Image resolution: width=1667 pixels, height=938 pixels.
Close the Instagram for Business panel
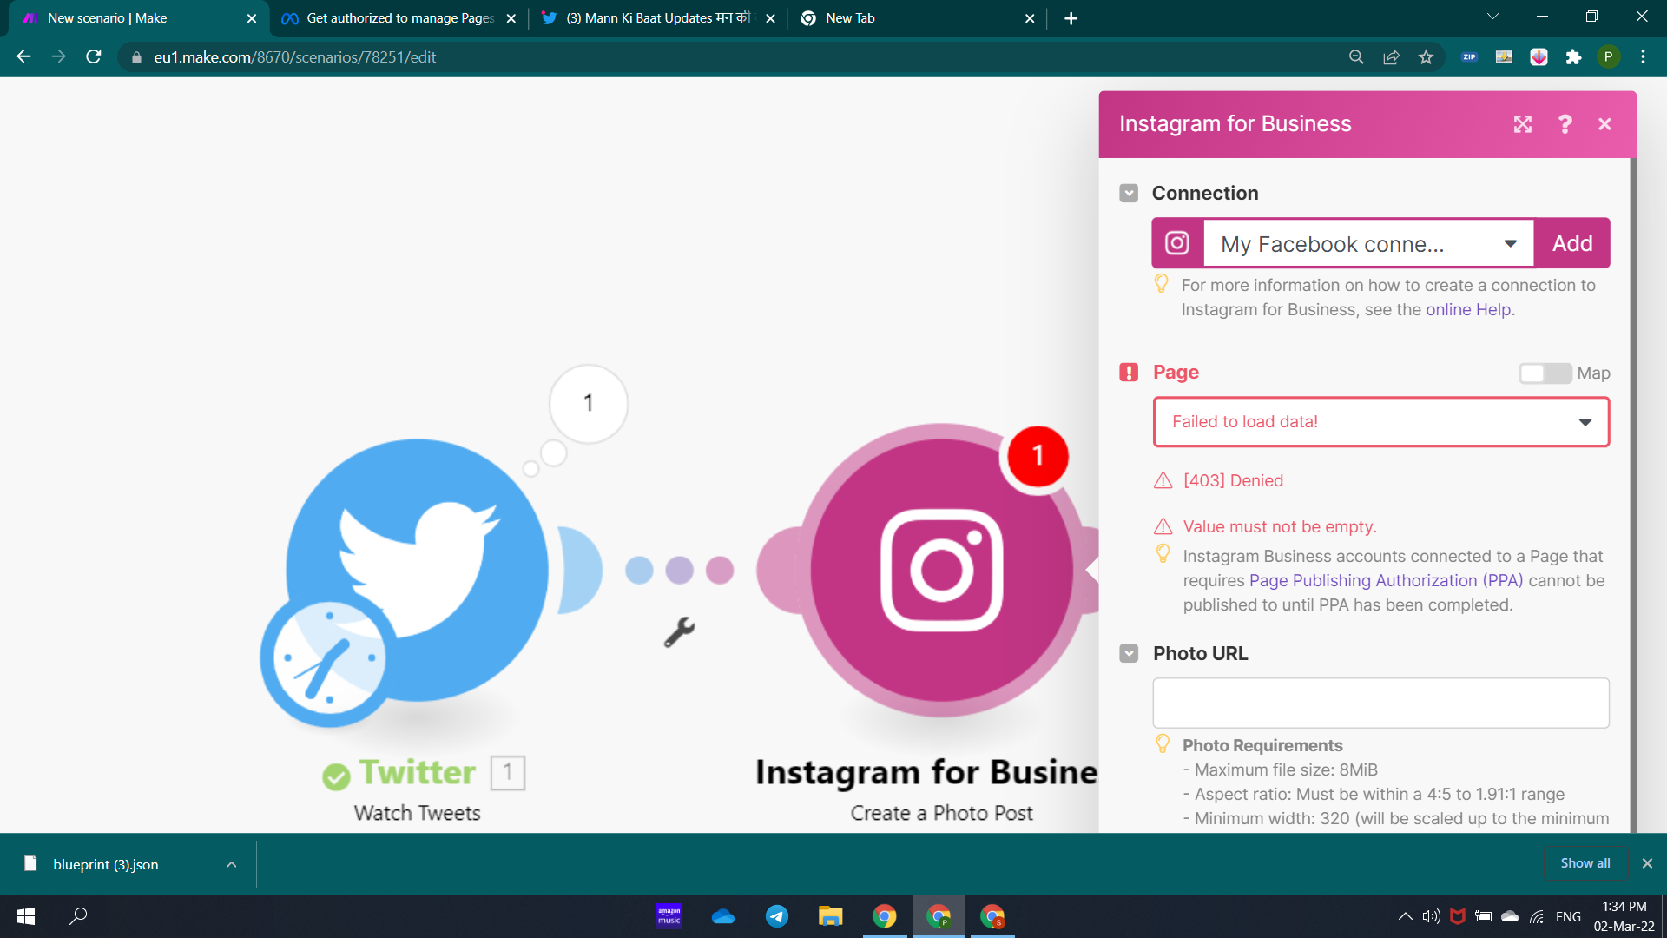click(x=1604, y=124)
